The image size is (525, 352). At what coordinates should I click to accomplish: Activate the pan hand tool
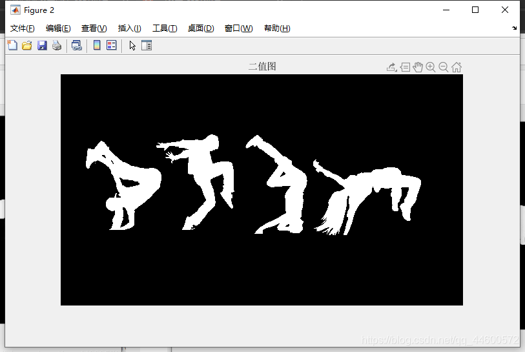(x=418, y=67)
